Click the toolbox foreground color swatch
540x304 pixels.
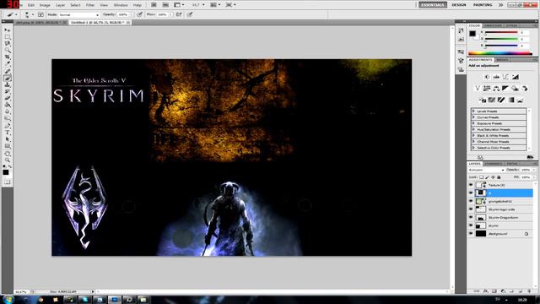(x=6, y=172)
